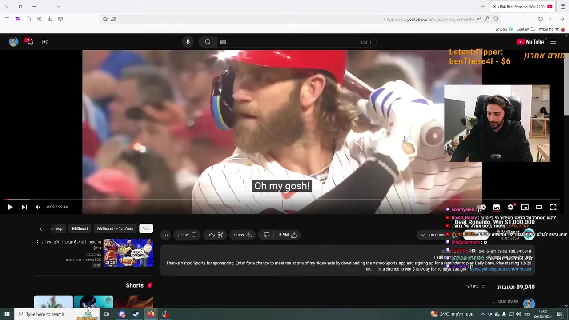Save video with שמירה button

[x=187, y=235]
